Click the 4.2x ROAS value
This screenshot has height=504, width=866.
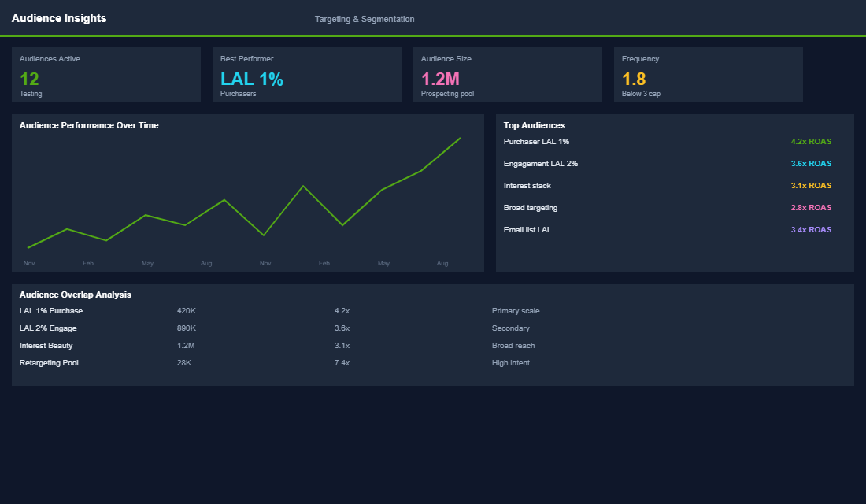(811, 141)
